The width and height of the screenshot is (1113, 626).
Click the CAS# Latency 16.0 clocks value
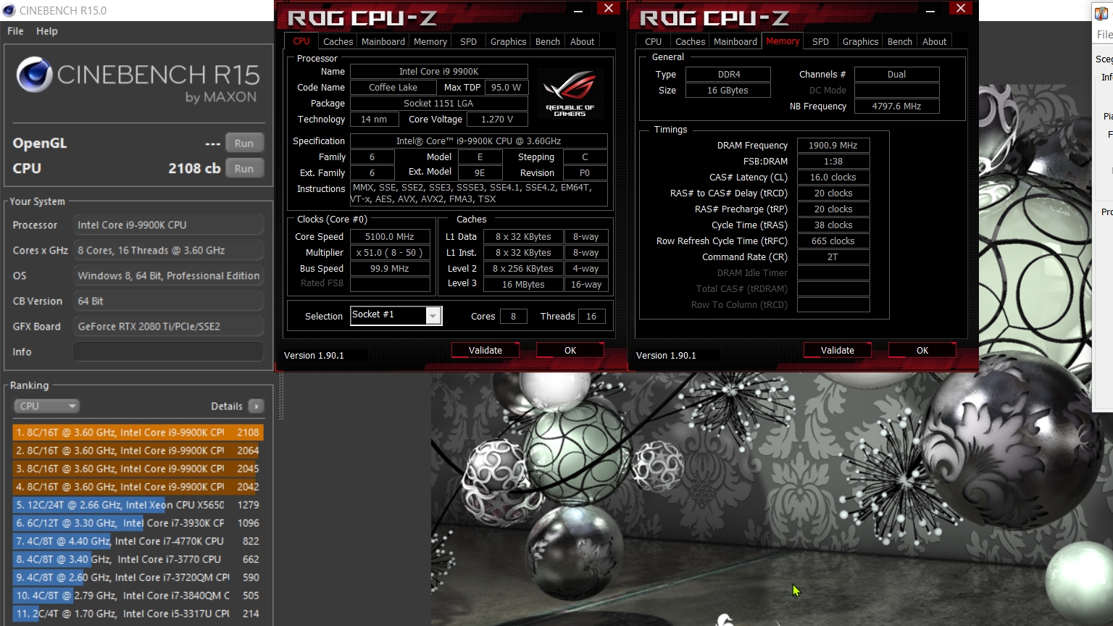(833, 178)
